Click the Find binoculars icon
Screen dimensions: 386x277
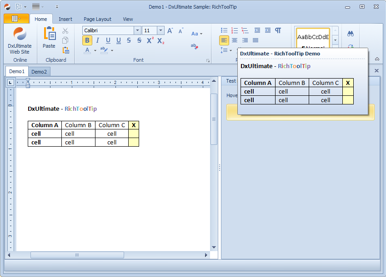[351, 34]
